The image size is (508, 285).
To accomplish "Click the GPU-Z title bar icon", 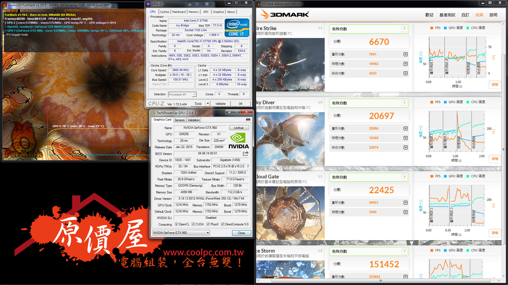I will click(x=153, y=113).
